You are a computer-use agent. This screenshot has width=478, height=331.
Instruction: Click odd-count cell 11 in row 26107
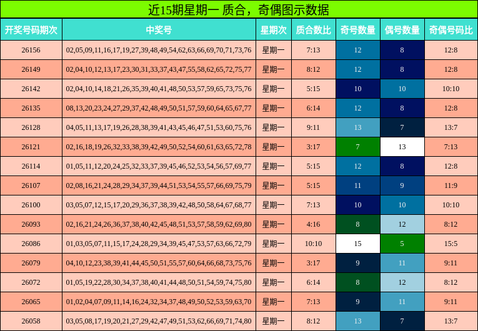[x=358, y=185]
